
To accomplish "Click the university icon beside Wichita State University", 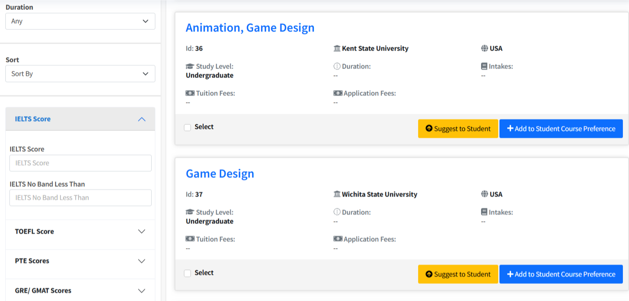I will click(337, 195).
